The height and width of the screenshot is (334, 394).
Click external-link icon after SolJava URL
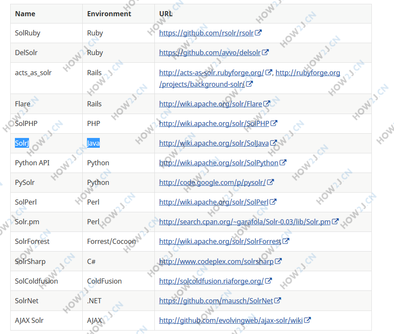[x=273, y=143]
